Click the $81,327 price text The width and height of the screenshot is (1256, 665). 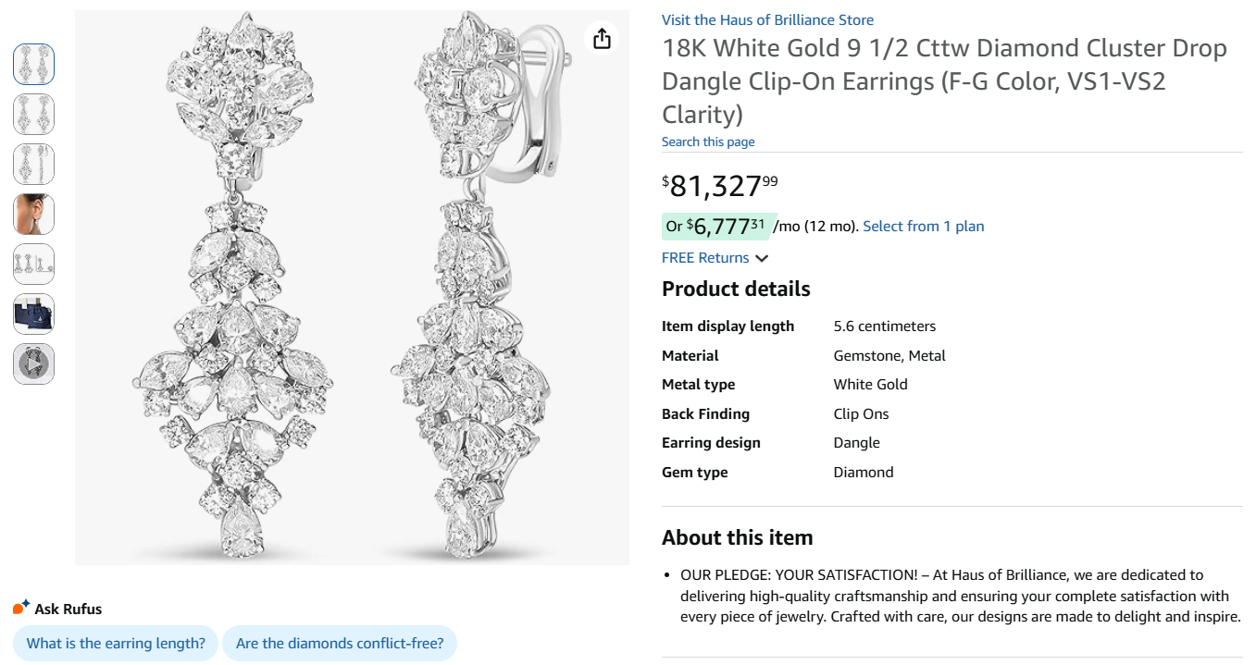(x=717, y=184)
